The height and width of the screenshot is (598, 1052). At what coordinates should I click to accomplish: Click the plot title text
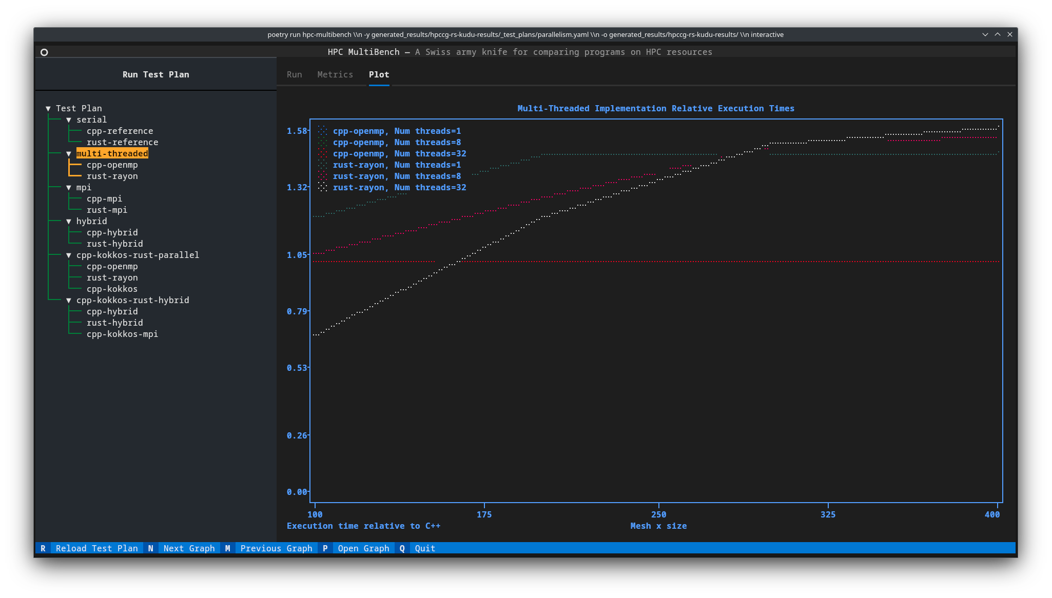[655, 108]
